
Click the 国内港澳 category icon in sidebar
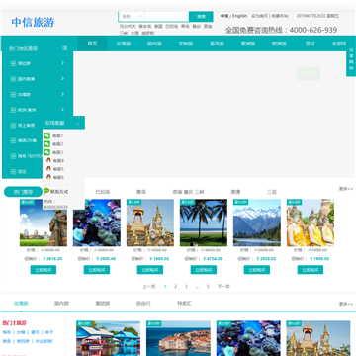click(13, 79)
